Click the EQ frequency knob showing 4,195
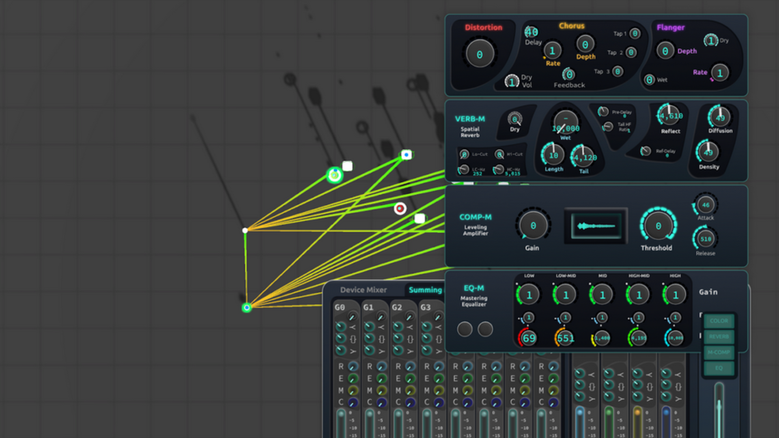Image resolution: width=779 pixels, height=438 pixels. [x=638, y=338]
